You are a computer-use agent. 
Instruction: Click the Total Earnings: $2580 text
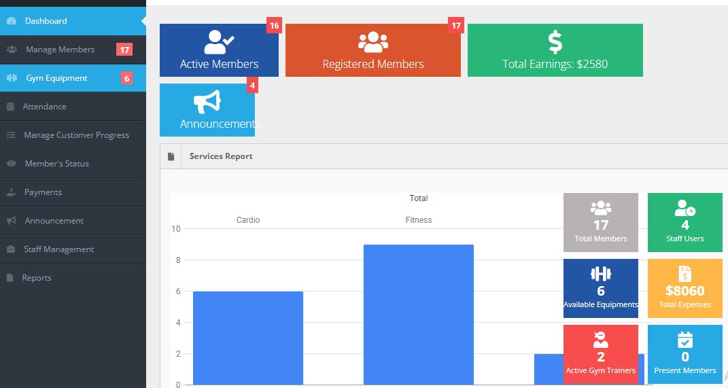click(x=555, y=64)
